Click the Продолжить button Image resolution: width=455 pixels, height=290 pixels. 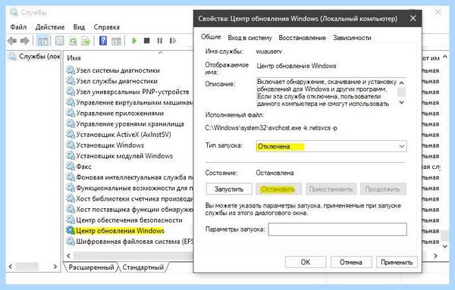click(x=383, y=189)
